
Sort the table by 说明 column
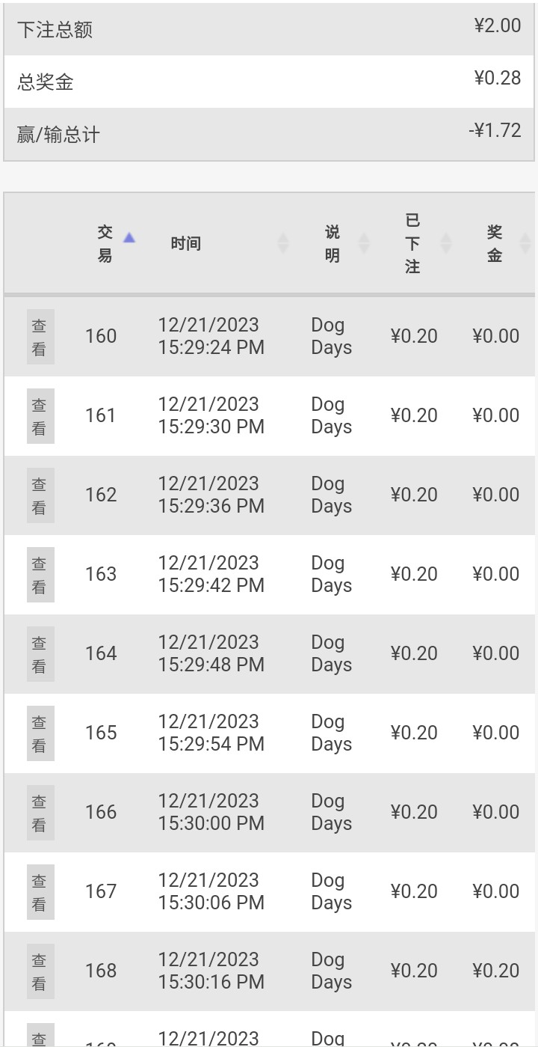point(364,243)
